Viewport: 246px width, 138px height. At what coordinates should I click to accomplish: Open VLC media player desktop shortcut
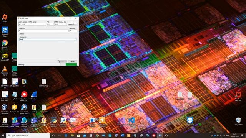(x=5, y=71)
